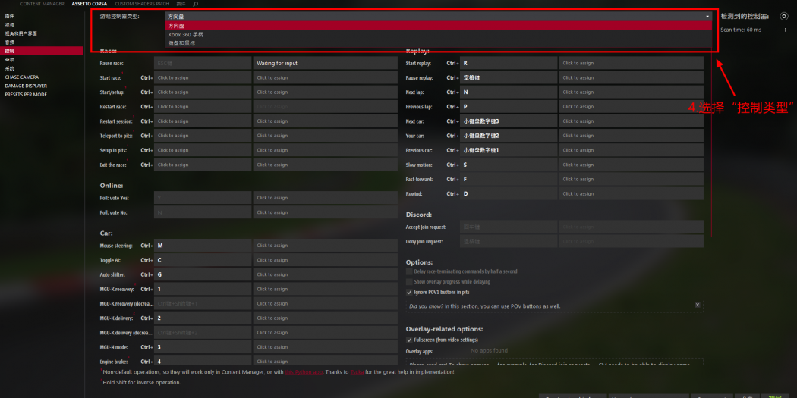Edit Engine brake '4' key binding
Image resolution: width=797 pixels, height=398 pixels.
(203, 361)
